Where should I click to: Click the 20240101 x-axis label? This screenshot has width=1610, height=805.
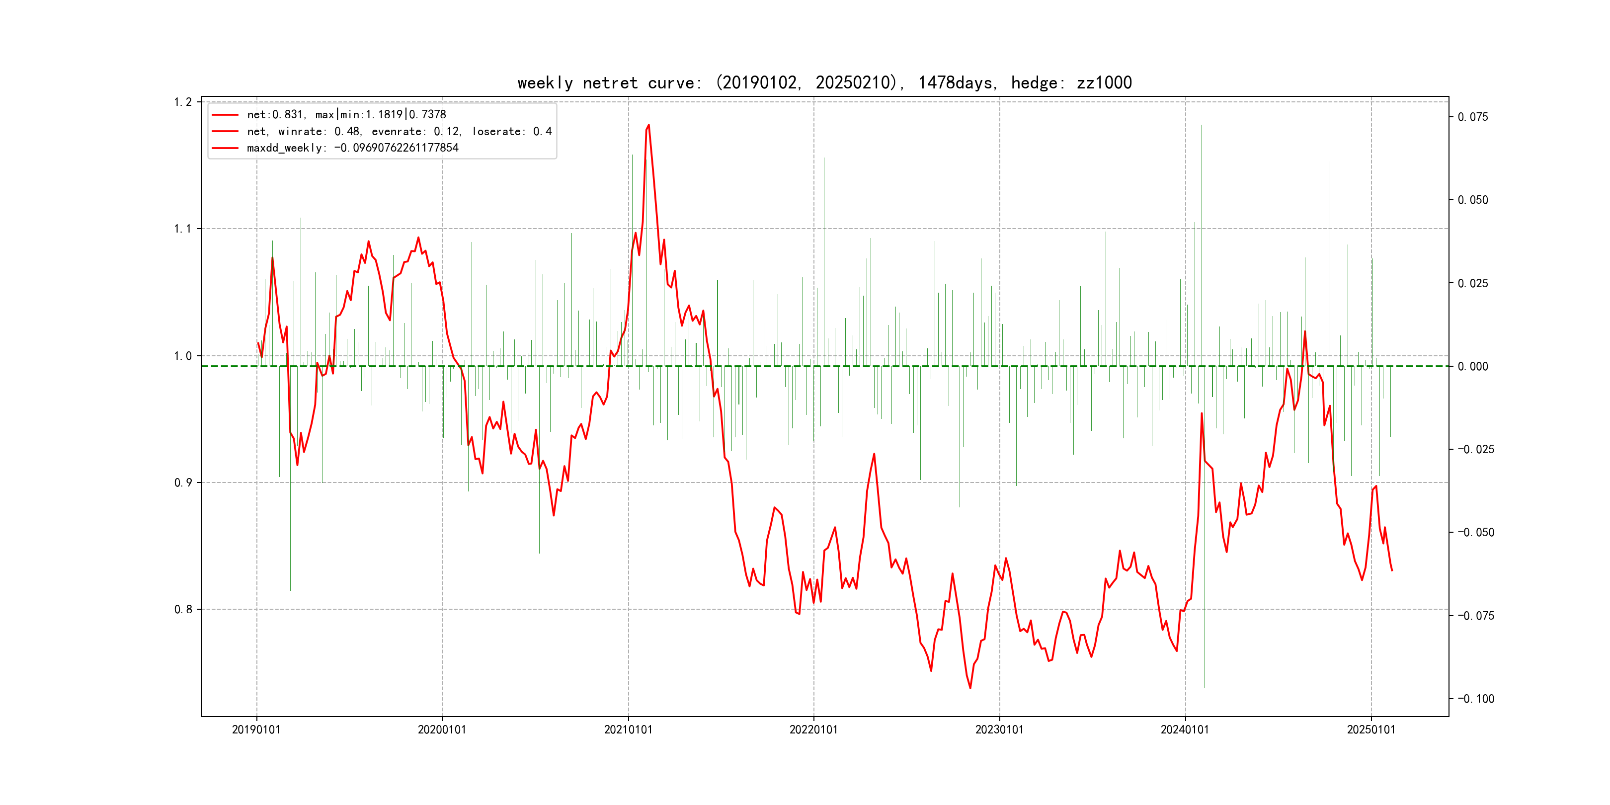pyautogui.click(x=1185, y=730)
